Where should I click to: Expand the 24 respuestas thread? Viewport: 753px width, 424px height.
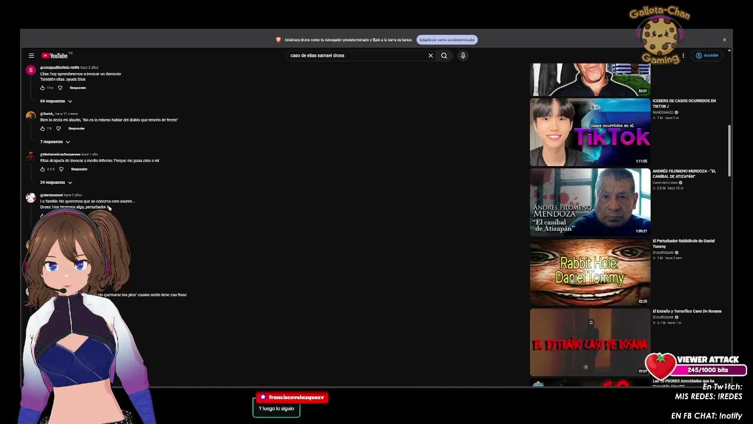(x=56, y=182)
